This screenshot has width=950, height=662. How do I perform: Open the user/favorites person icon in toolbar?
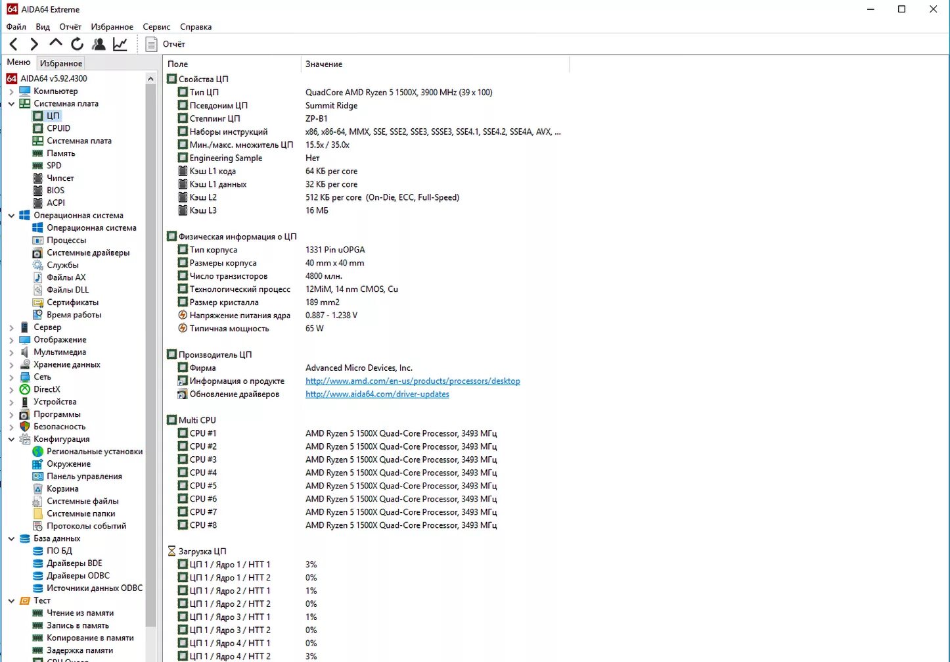tap(99, 44)
